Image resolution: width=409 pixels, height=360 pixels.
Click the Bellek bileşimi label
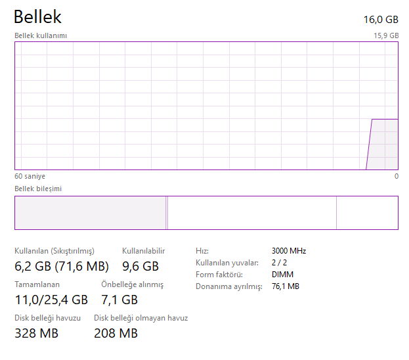[x=39, y=189]
